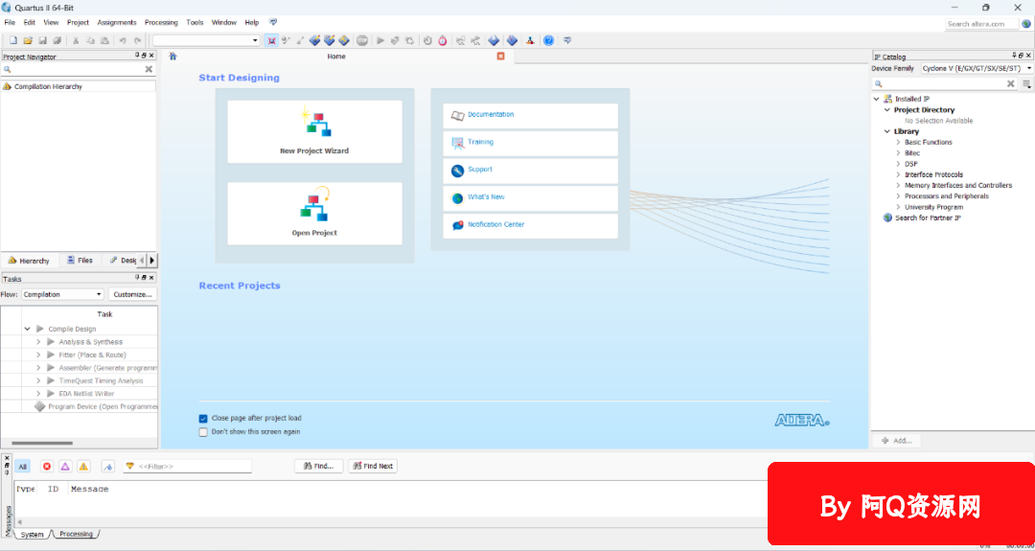Open the Tools menu

pos(195,22)
